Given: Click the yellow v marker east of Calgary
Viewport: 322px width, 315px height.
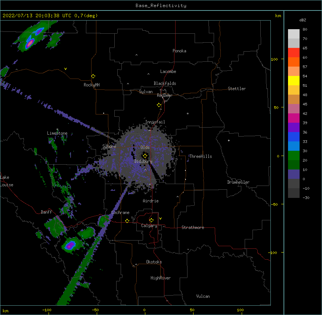Looking at the screenshot, I should [x=160, y=218].
